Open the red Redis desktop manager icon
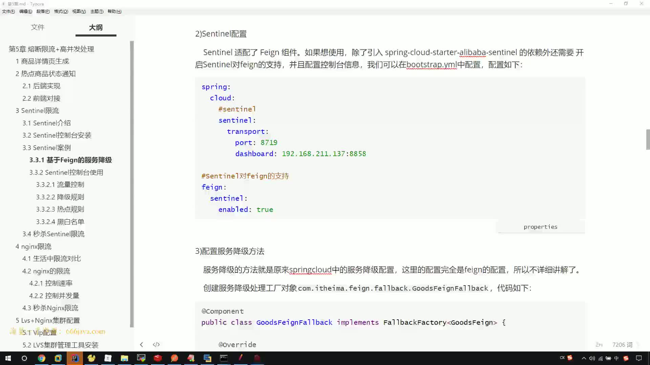 158,358
